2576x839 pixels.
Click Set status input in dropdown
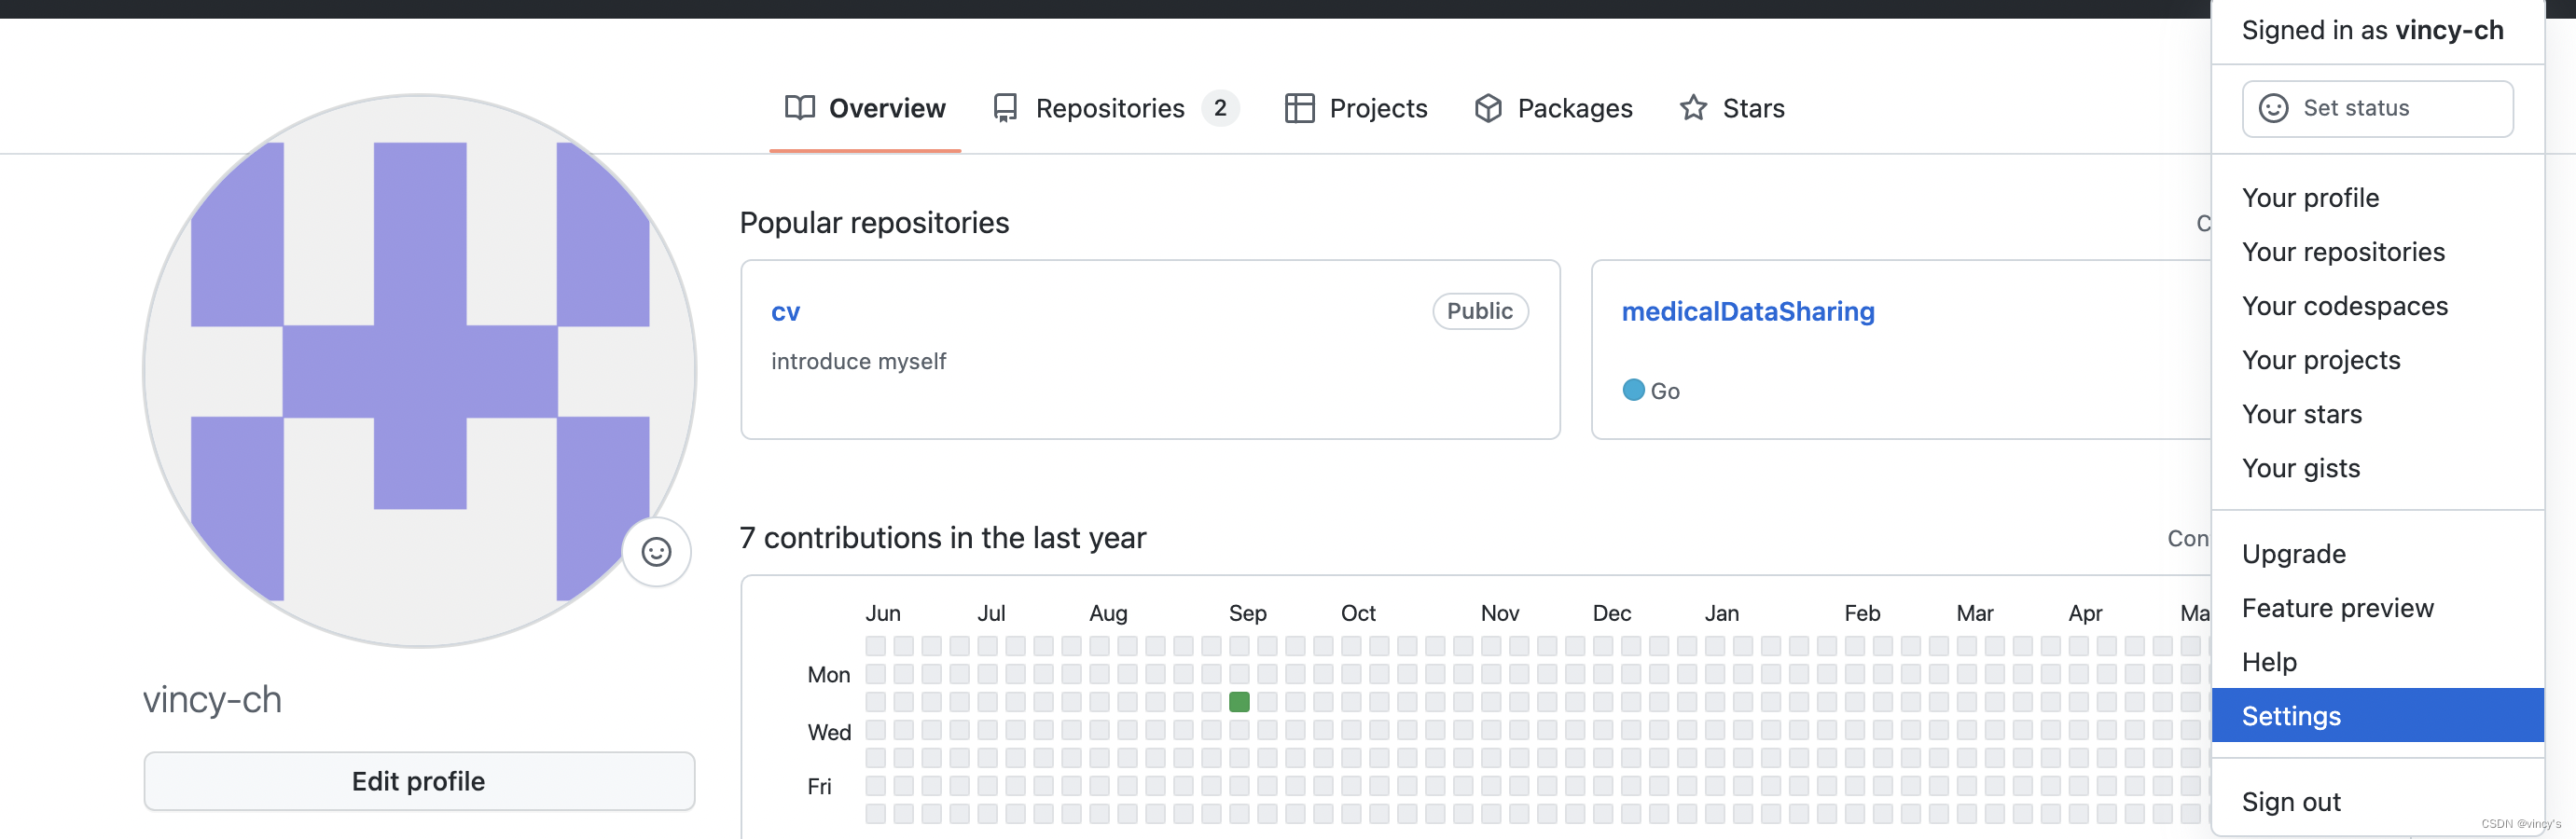[2377, 108]
